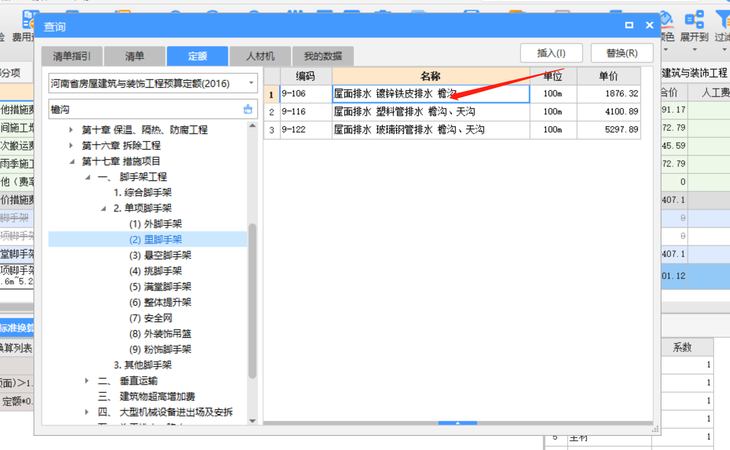Select tree item 1. 综合脚手架
Screen dimensions: 730x450
coord(143,193)
